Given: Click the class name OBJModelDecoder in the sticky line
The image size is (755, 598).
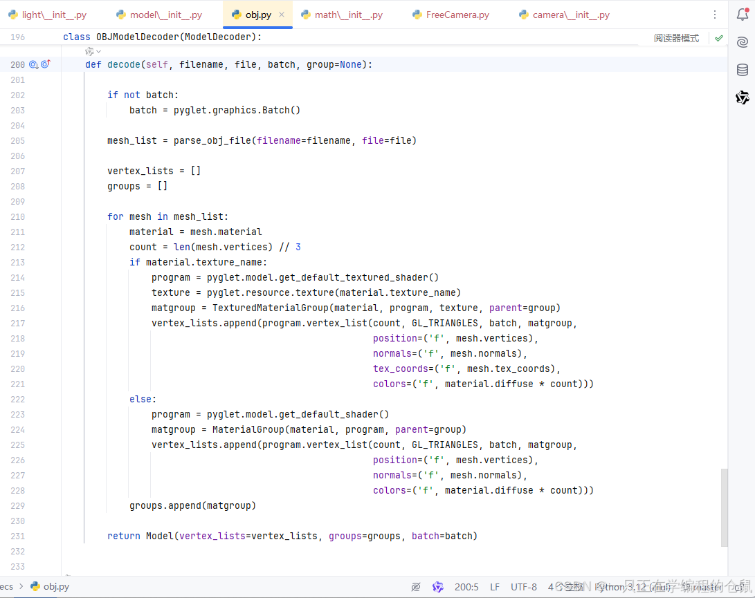Looking at the screenshot, I should click(138, 37).
